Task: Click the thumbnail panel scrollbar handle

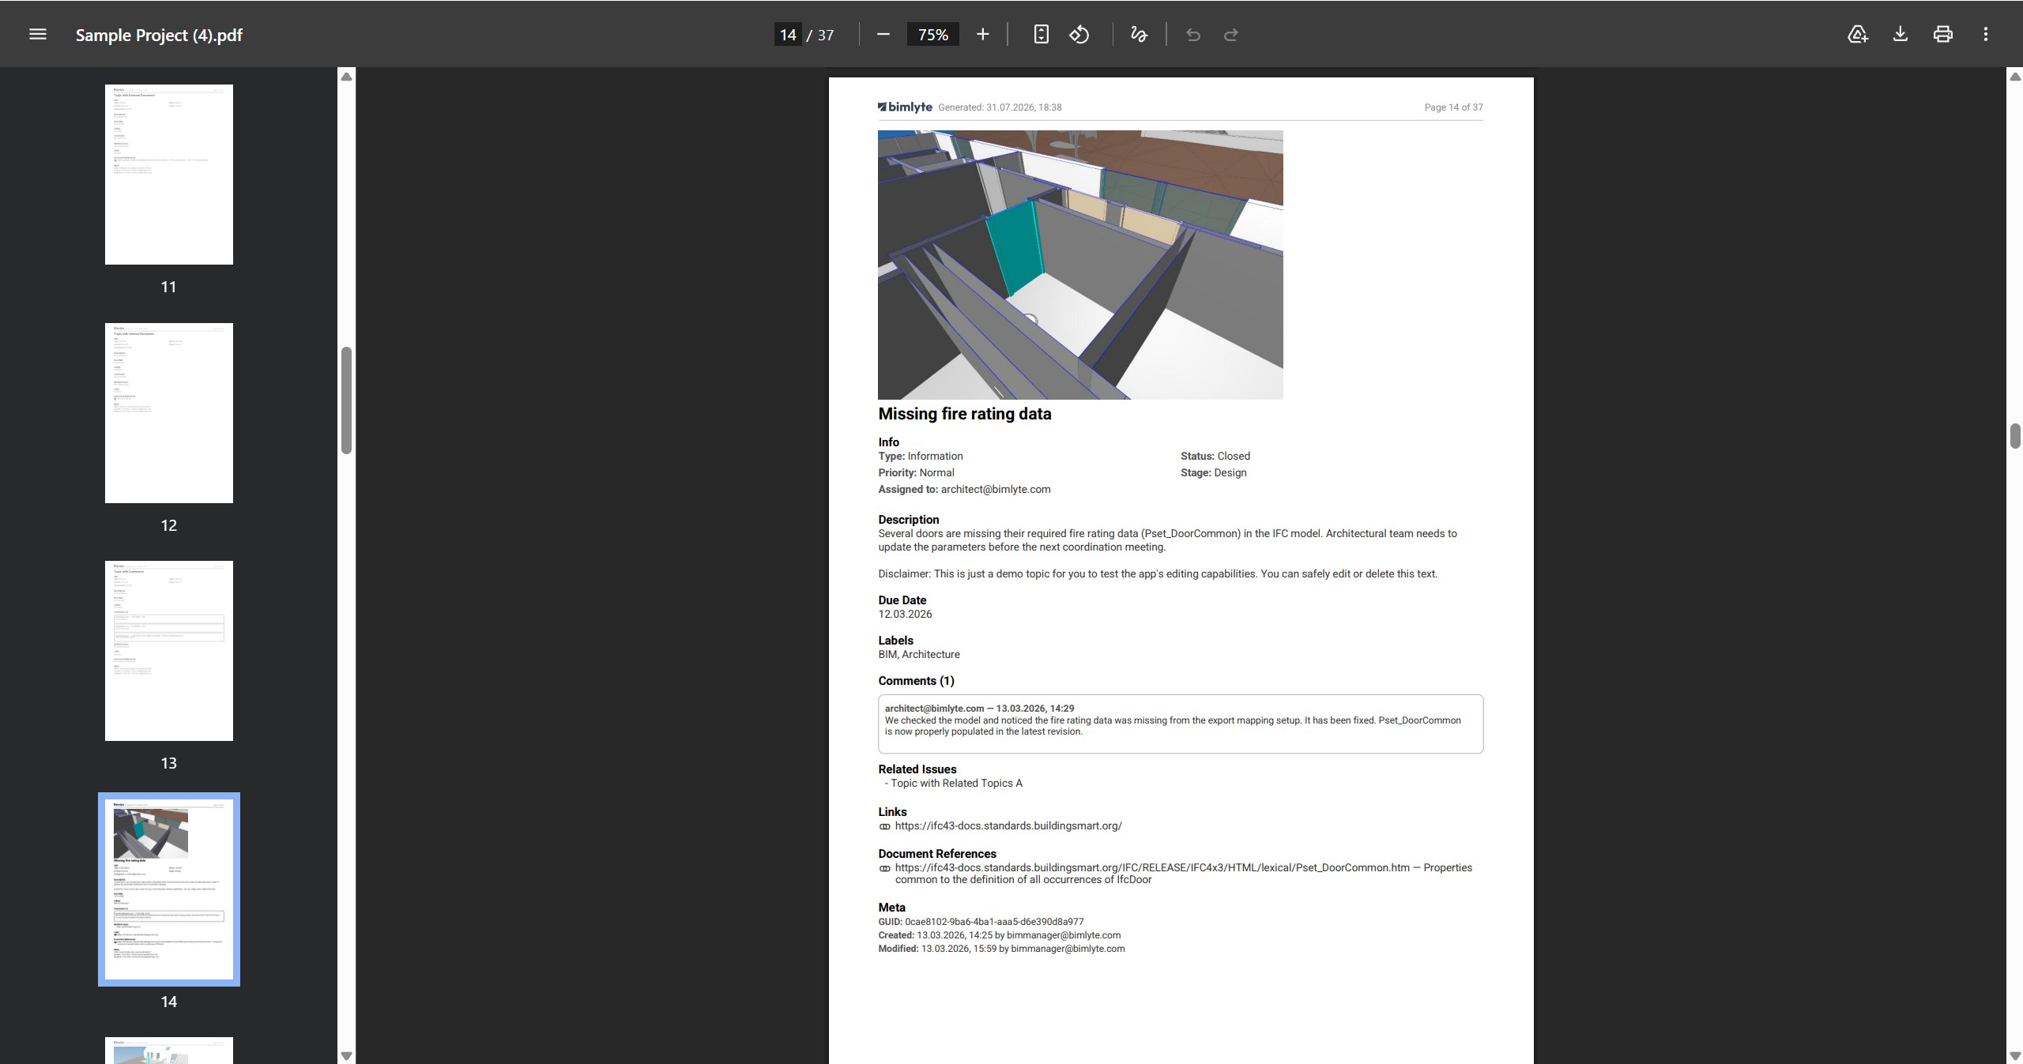Action: 346,400
